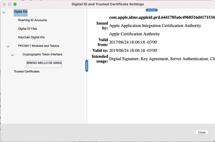Screen dimensions: 215x142
Task: Collapse the PKCS#11 Modules and Tokens chevron
Action: [x=8, y=47]
